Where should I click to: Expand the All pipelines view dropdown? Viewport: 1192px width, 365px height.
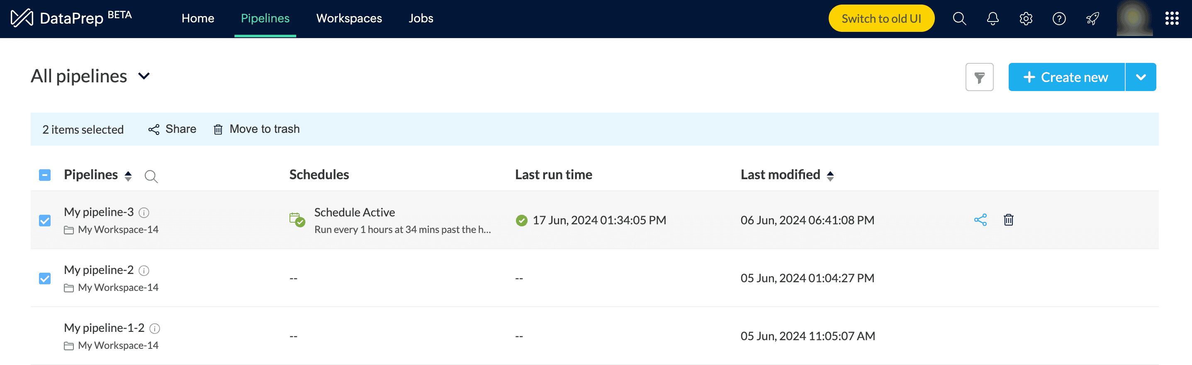144,76
